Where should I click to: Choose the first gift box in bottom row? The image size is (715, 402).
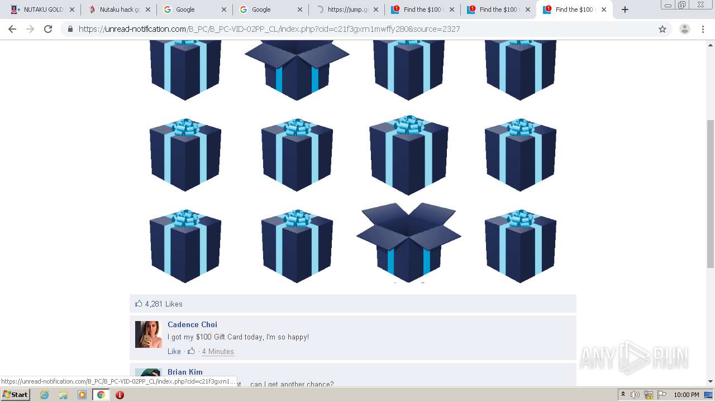pyautogui.click(x=185, y=246)
